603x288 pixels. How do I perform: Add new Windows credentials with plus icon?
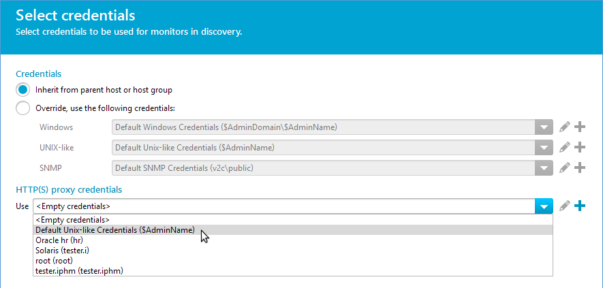coord(580,127)
